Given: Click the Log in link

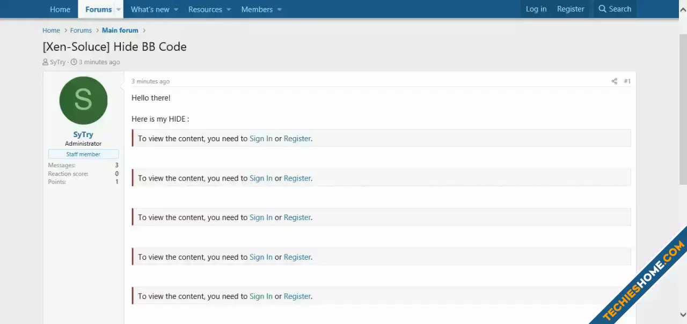Looking at the screenshot, I should coord(536,9).
